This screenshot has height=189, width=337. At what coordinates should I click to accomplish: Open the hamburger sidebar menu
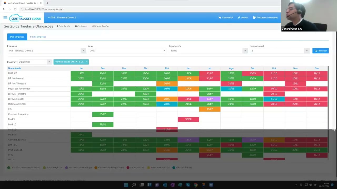click(5, 18)
